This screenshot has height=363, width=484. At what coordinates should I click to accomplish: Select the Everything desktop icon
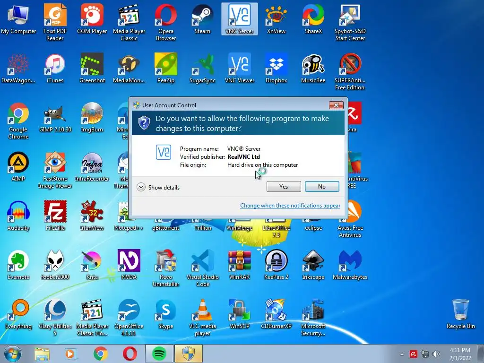[x=18, y=314]
